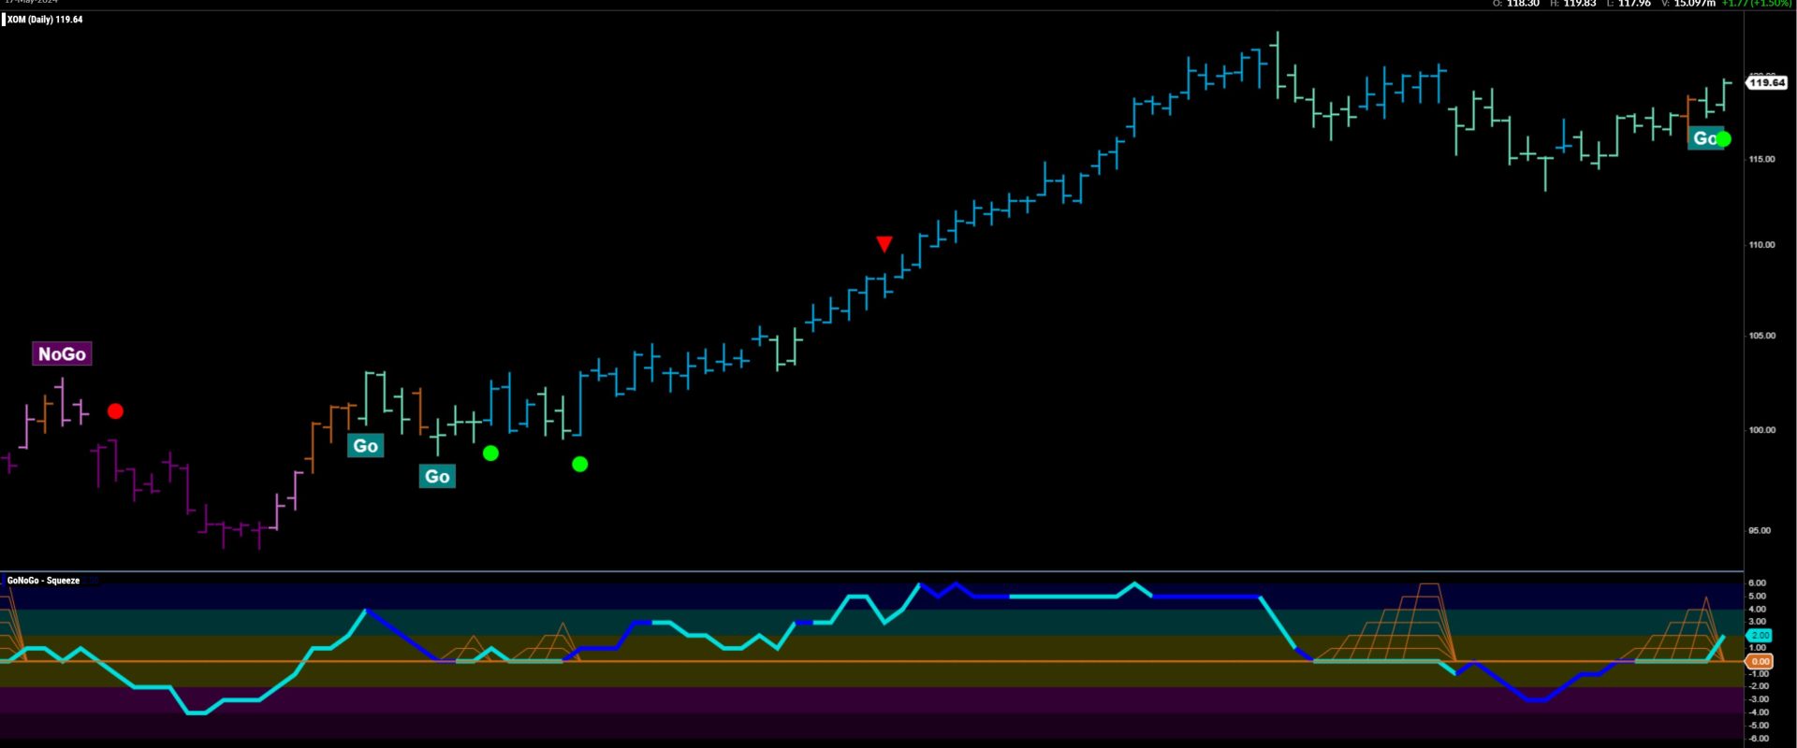This screenshot has height=748, width=1797.
Task: Click the -6.00 oscillator axis label
Action: pos(1758,739)
